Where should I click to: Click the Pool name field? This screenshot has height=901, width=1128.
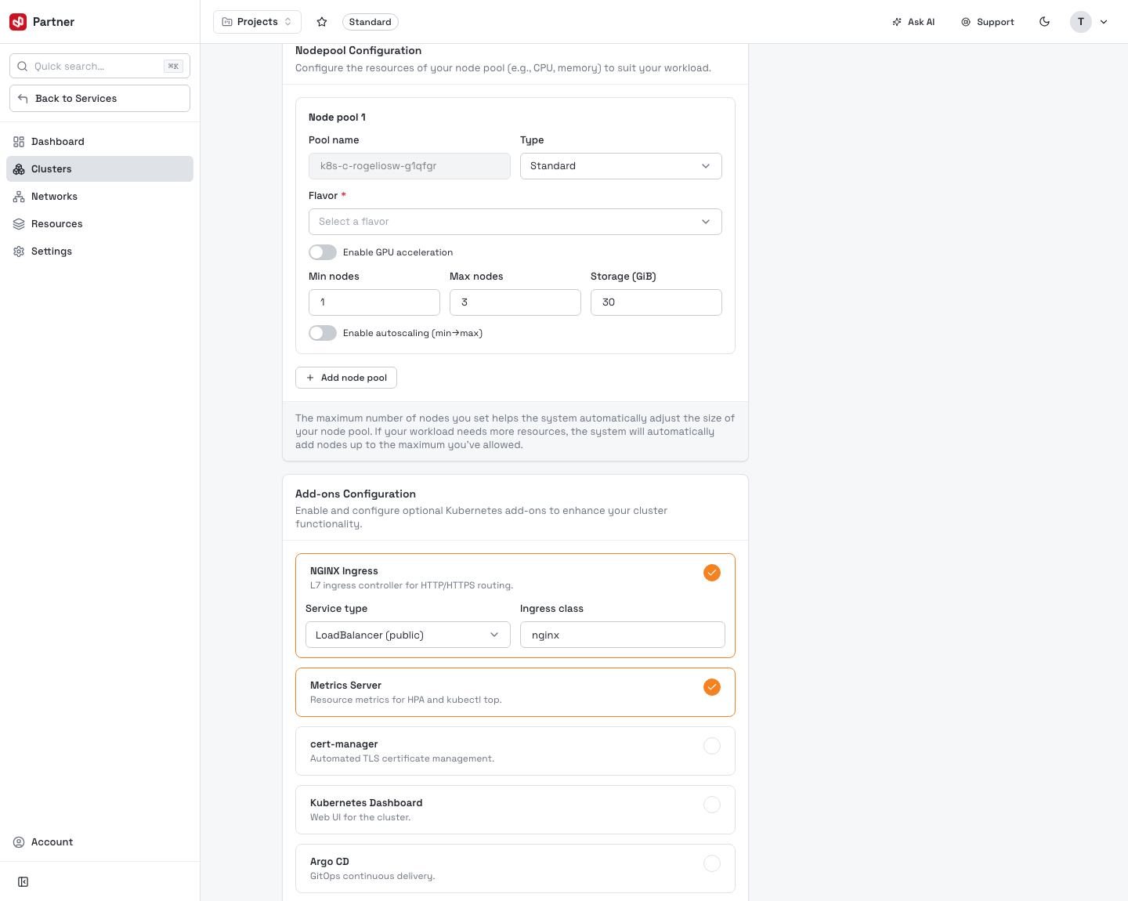pyautogui.click(x=410, y=166)
